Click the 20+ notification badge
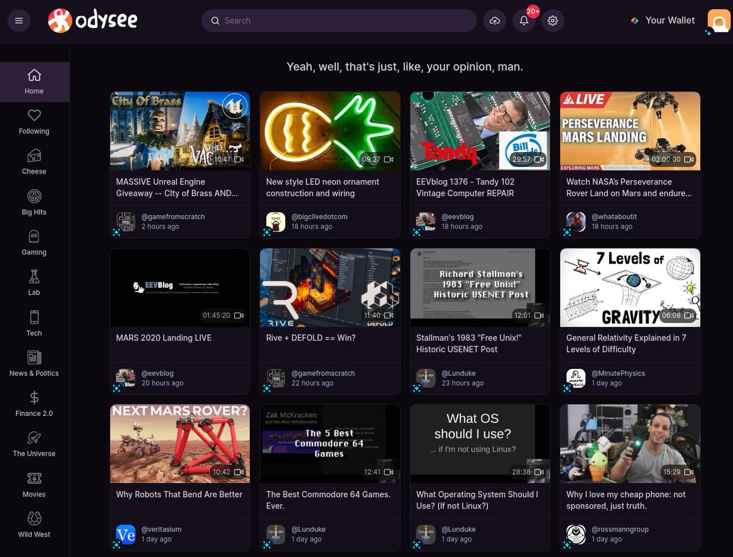Screen dimensions: 733x557 click(x=533, y=12)
